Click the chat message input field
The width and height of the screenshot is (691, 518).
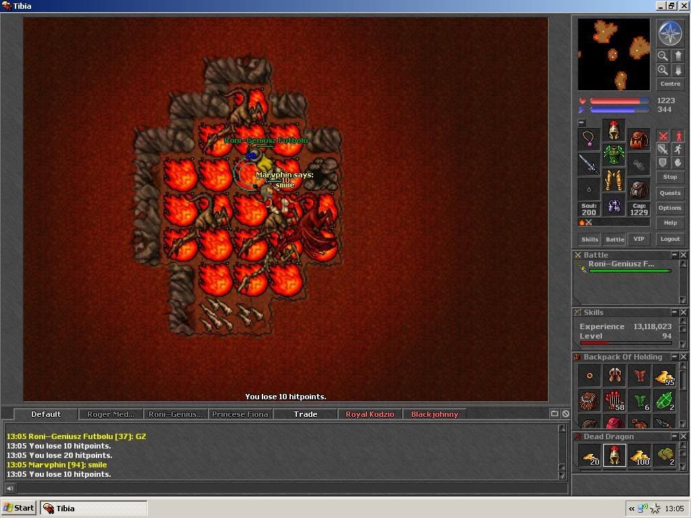291,488
